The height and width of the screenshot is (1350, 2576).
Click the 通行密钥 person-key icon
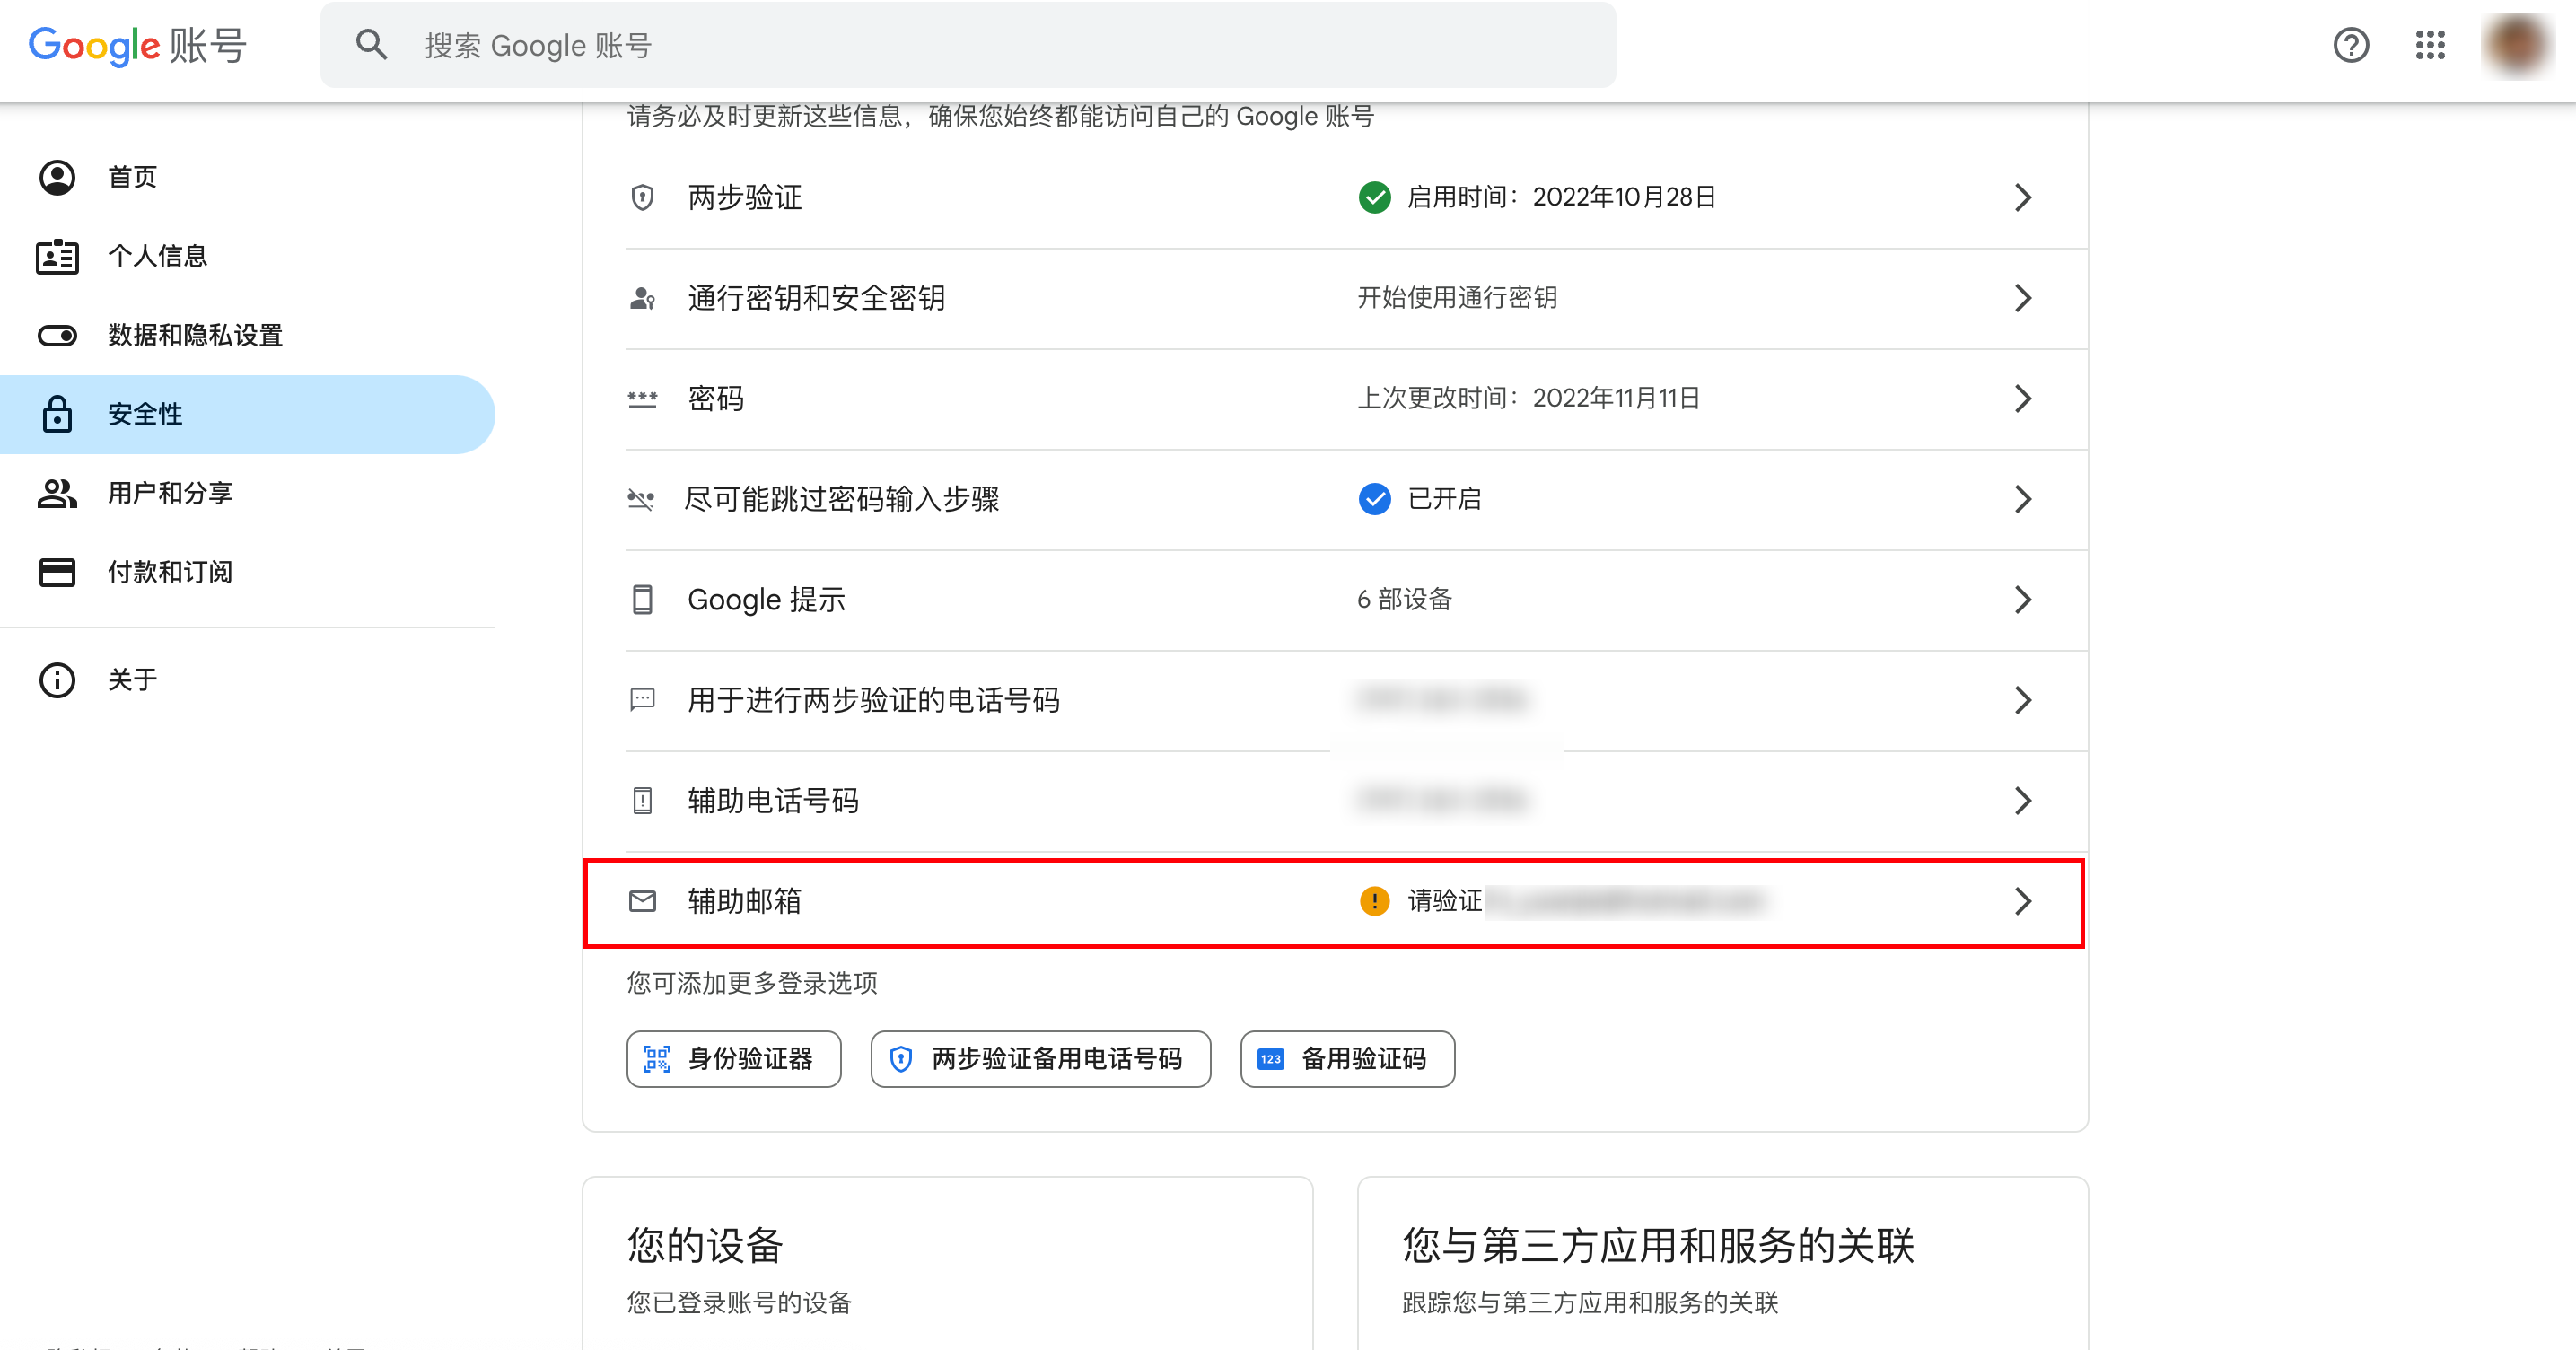pos(642,298)
